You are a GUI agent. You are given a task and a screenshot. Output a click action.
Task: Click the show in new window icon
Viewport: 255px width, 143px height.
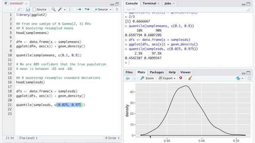point(20,10)
